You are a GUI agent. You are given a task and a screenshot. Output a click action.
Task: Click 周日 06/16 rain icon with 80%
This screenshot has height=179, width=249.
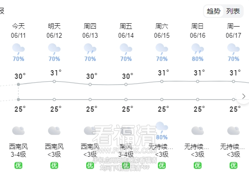click(198, 49)
